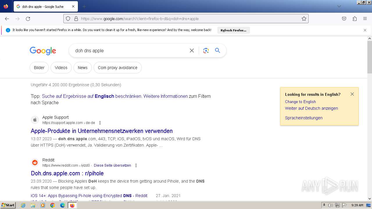This screenshot has height=209, width=372.
Task: Open File Explorer from taskbar
Action: 33,205
